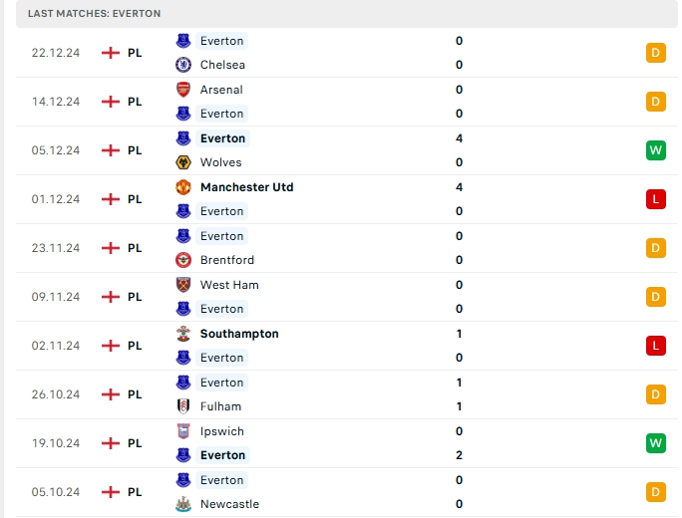This screenshot has height=518, width=682.
Task: Open the Chelsea team link
Action: tap(222, 65)
